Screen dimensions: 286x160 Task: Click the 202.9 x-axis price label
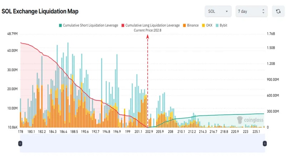[149, 132]
